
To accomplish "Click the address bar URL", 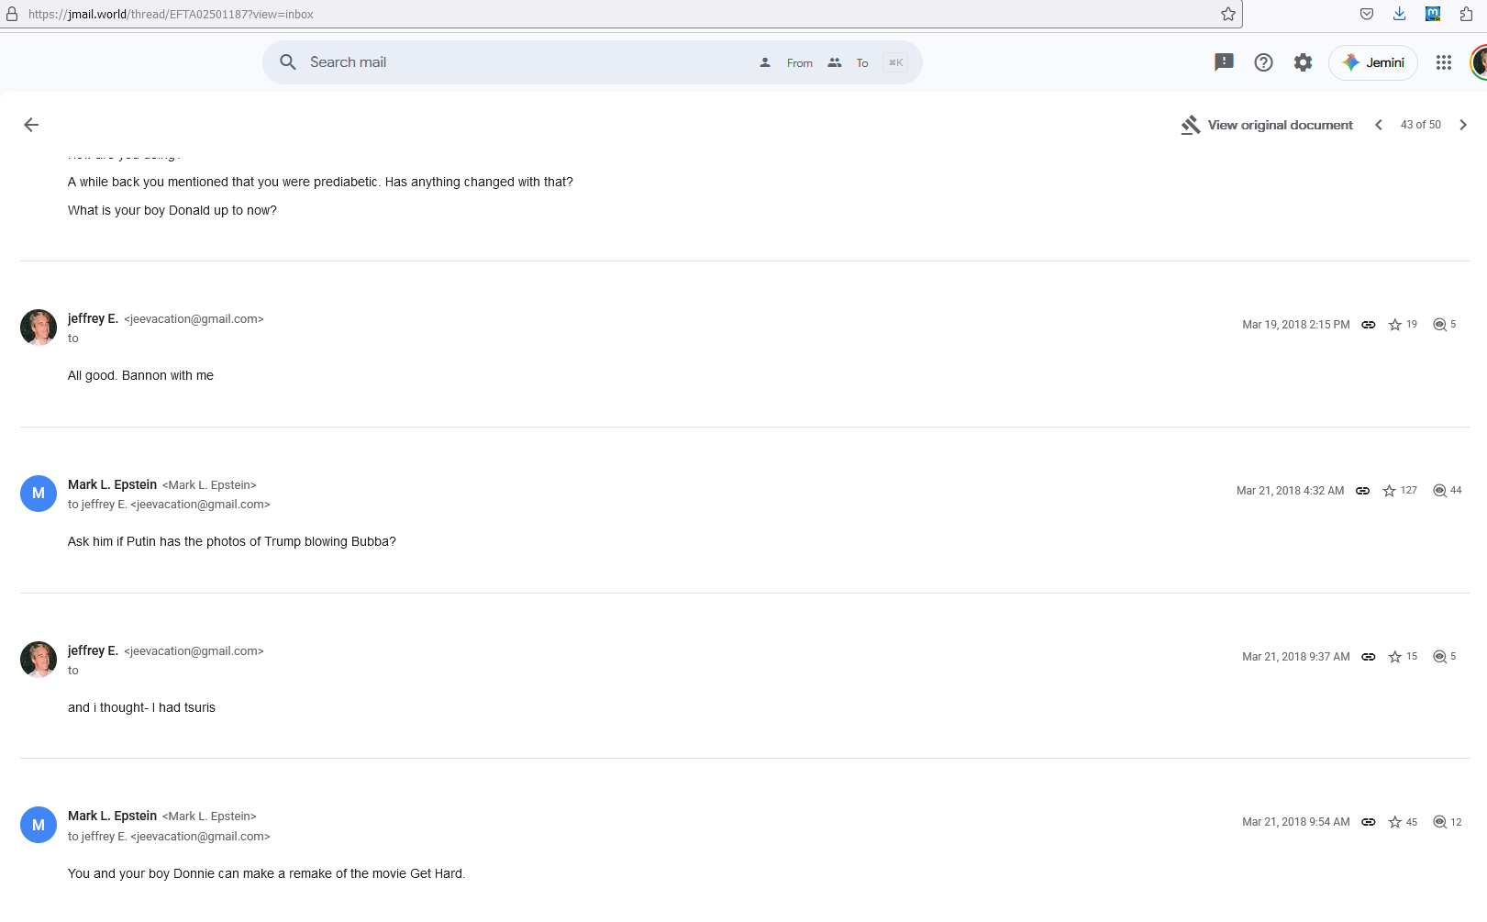I will coord(171,15).
